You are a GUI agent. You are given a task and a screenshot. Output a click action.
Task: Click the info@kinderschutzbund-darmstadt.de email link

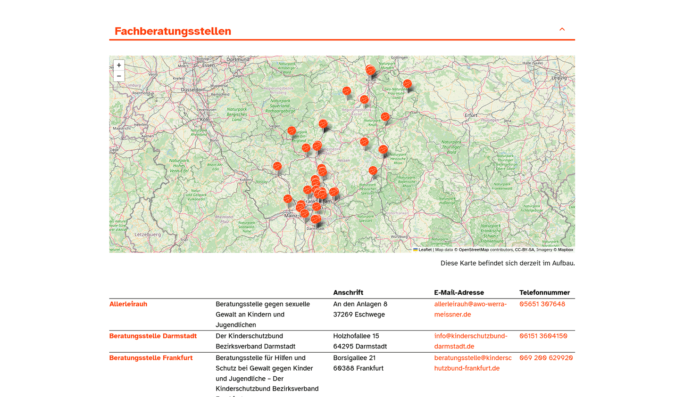click(471, 341)
